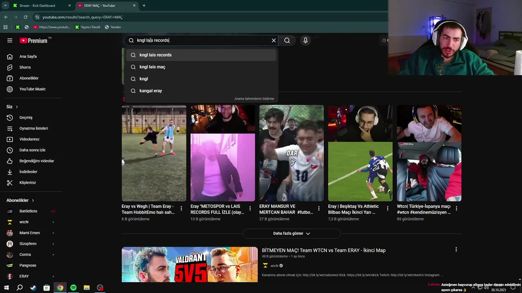Open Windows Start menu
Screen dimensions: 522x293
pyautogui.click(x=6, y=288)
